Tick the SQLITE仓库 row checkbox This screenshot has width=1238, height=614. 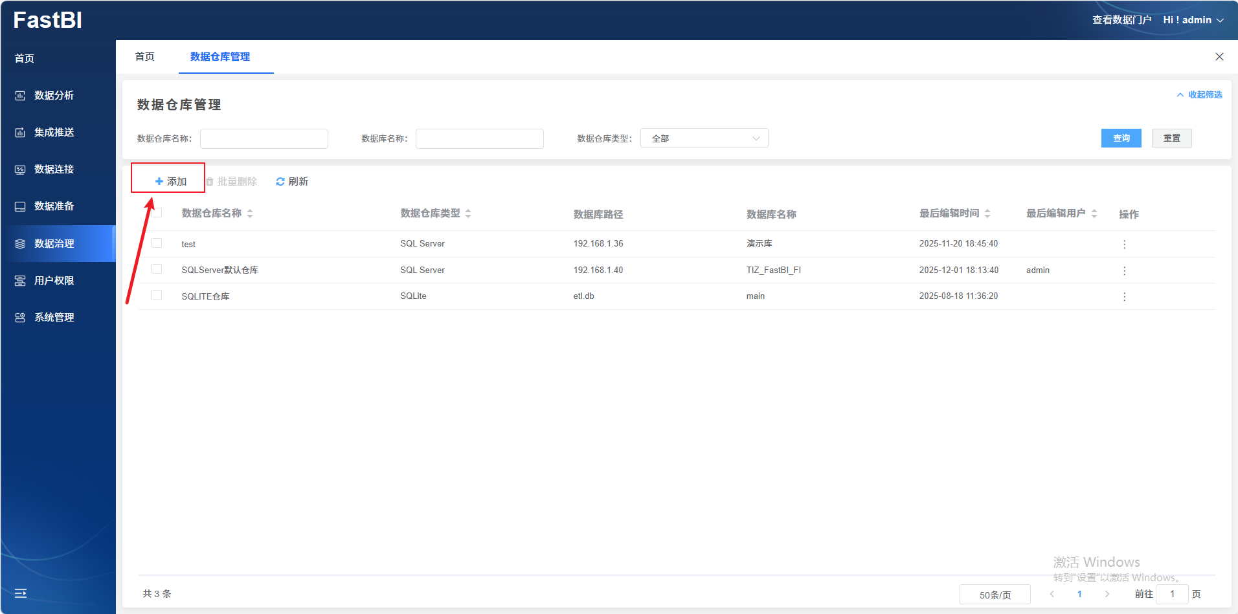point(157,296)
